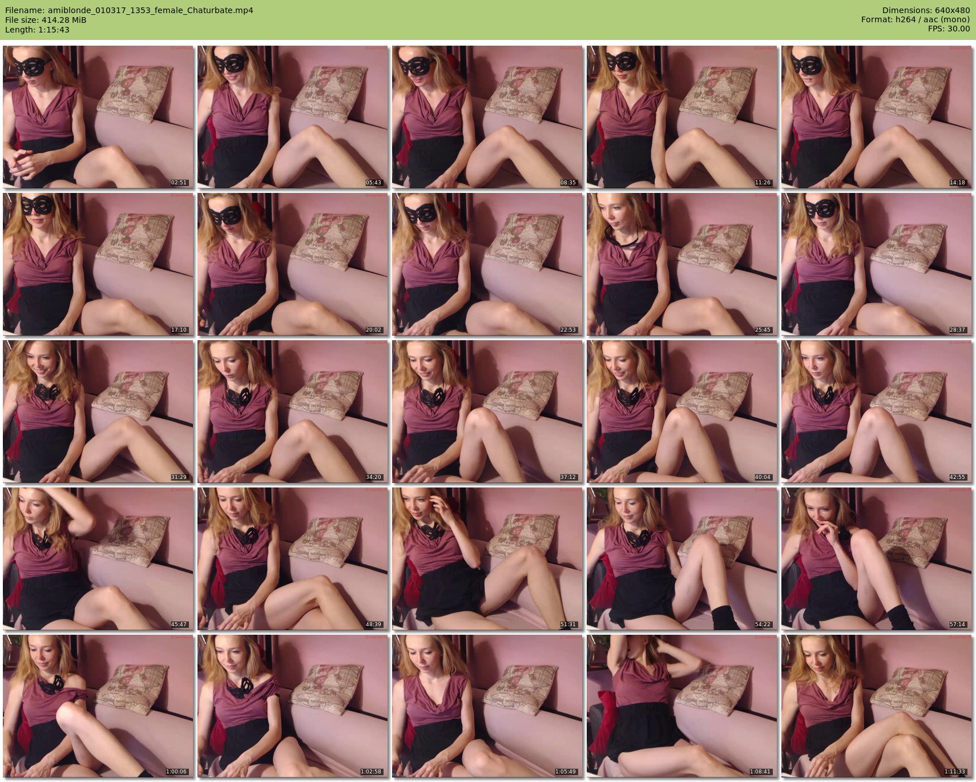This screenshot has height=782, width=976.
Task: Open the thumbnail stamped 02:51
Action: [98, 117]
